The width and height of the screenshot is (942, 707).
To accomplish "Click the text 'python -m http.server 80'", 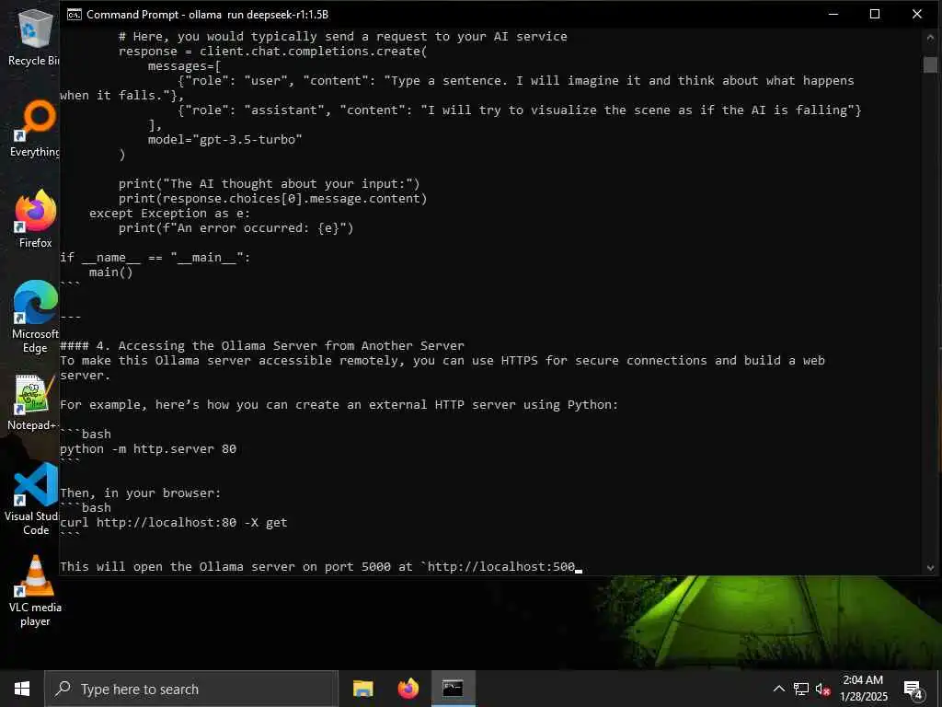I will coord(148,448).
